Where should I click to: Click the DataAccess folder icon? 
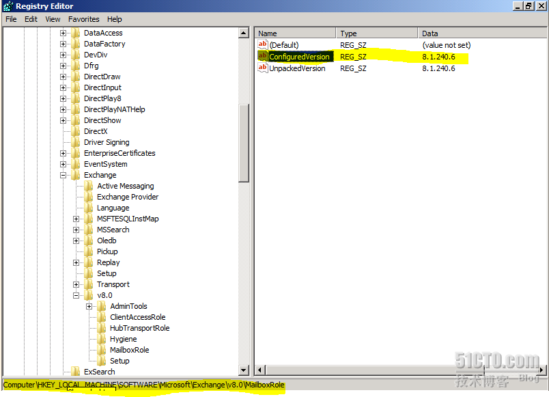pos(75,33)
